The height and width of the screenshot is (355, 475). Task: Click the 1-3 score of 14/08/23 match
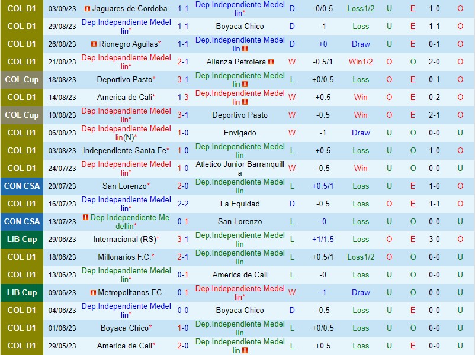click(182, 98)
